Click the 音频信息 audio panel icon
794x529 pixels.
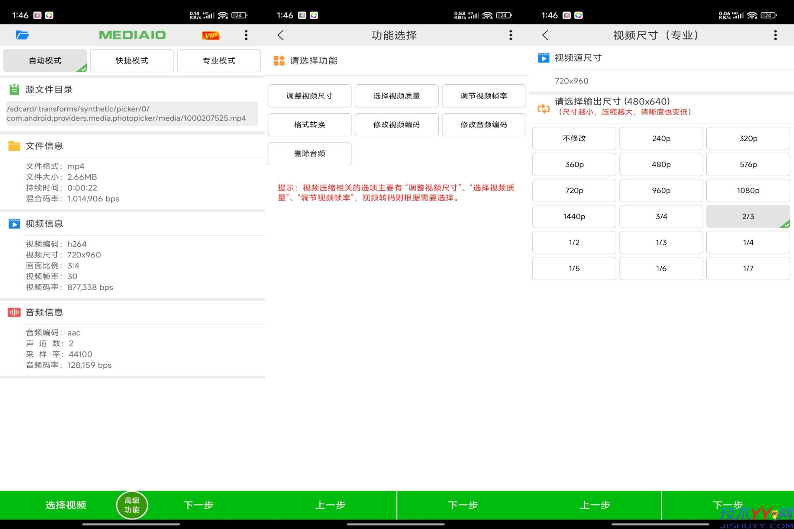pyautogui.click(x=14, y=312)
